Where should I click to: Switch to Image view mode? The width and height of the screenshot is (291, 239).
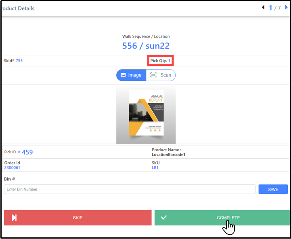point(131,75)
